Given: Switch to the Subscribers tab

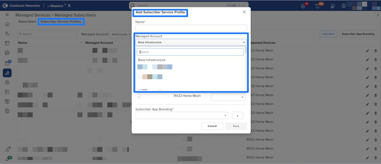Looking at the screenshot, I should point(27,22).
